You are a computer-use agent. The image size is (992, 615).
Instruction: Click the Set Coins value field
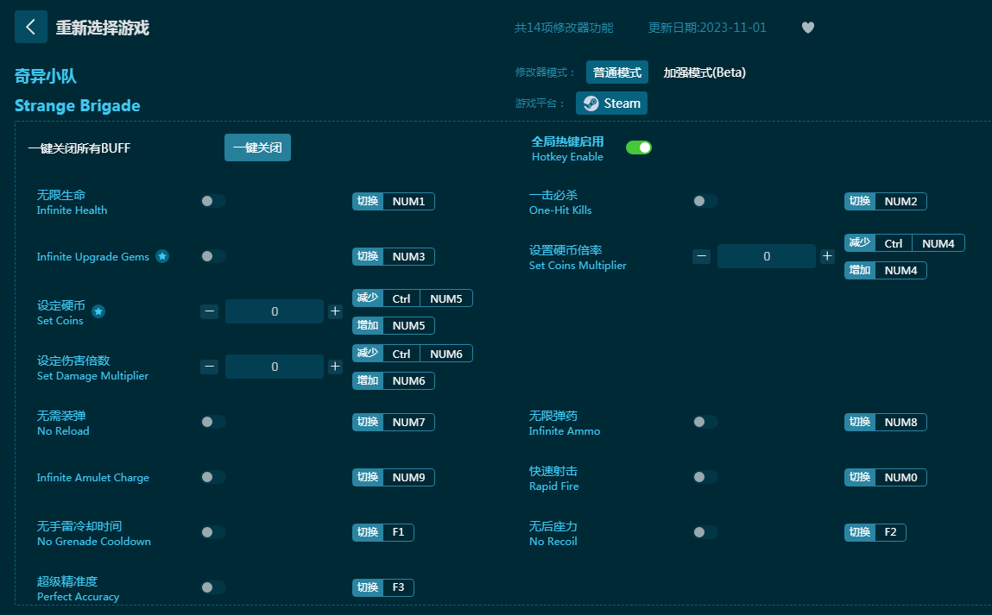275,311
